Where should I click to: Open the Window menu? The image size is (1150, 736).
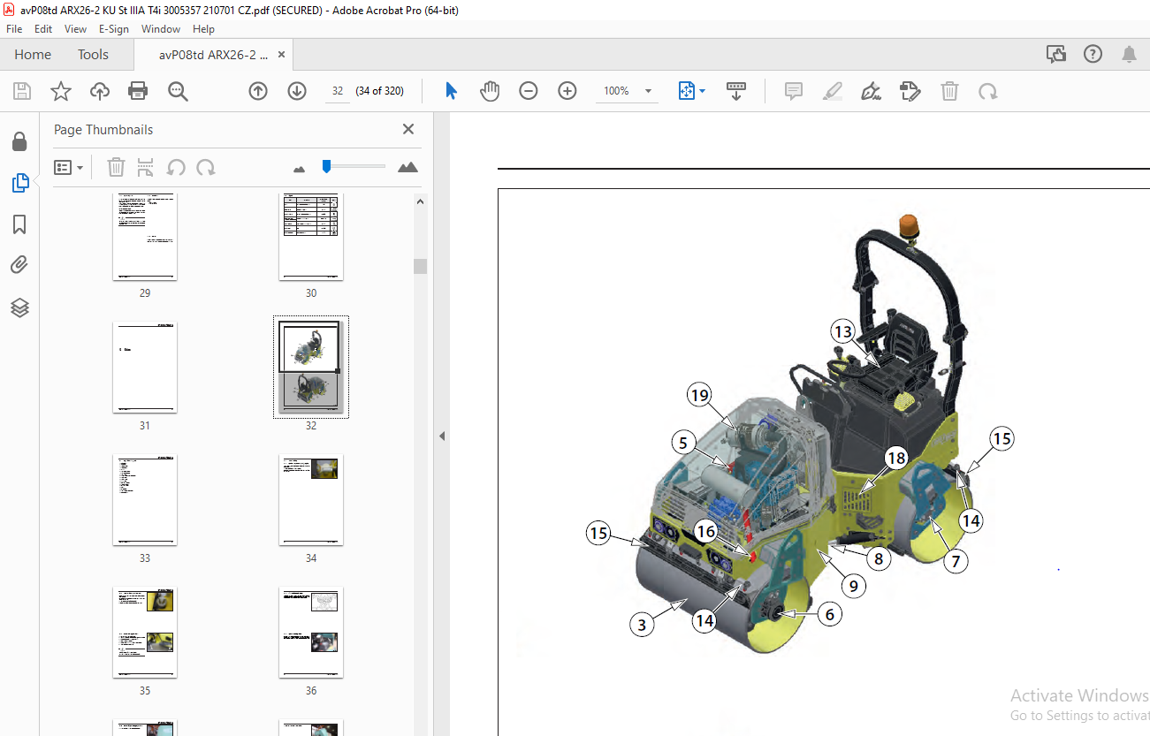point(161,29)
